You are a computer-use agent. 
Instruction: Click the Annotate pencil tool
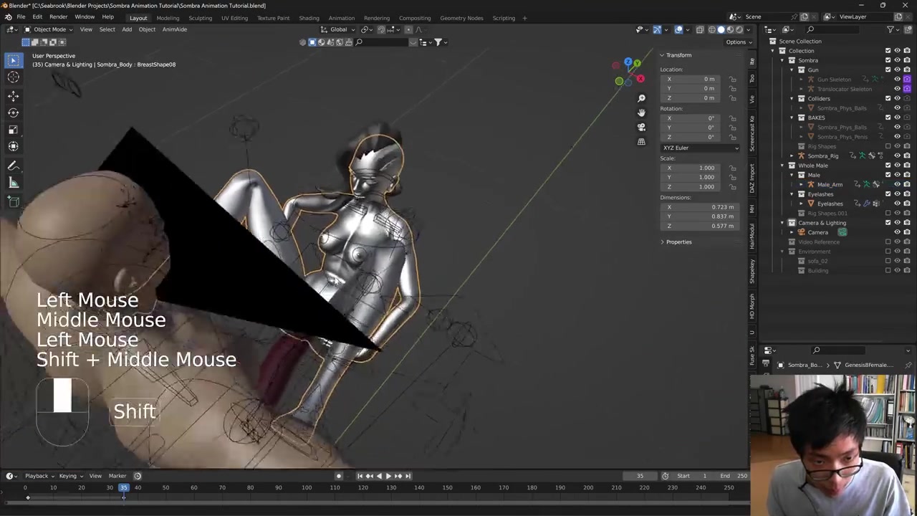[x=13, y=166]
